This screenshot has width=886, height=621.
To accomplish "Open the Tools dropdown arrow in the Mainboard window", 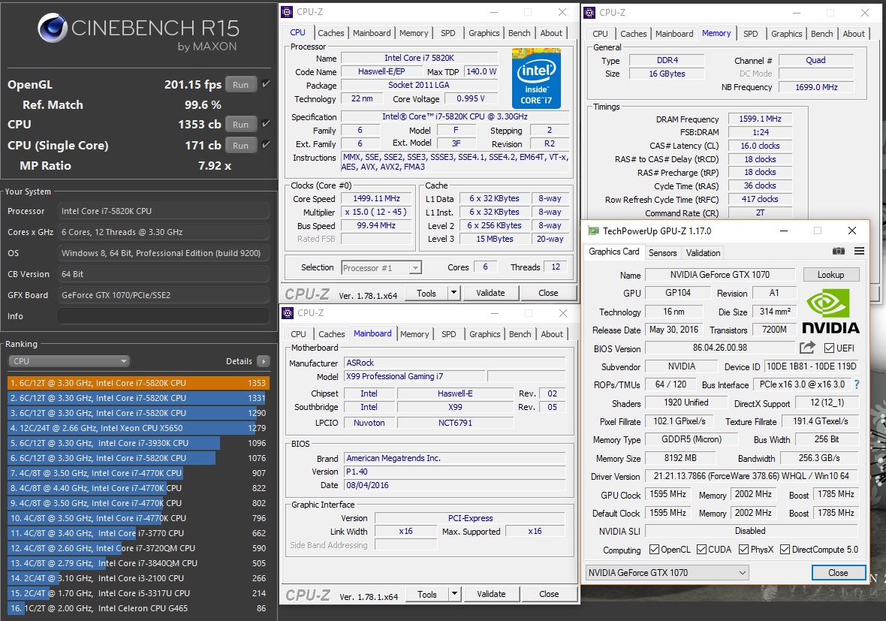I will click(x=454, y=594).
